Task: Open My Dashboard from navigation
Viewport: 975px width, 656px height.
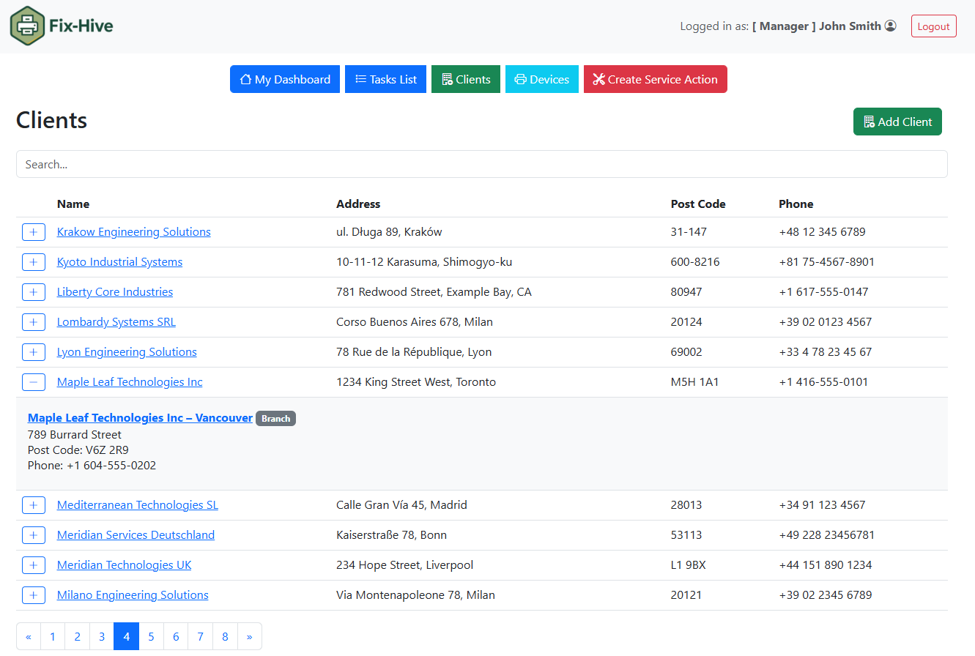Action: click(x=285, y=79)
